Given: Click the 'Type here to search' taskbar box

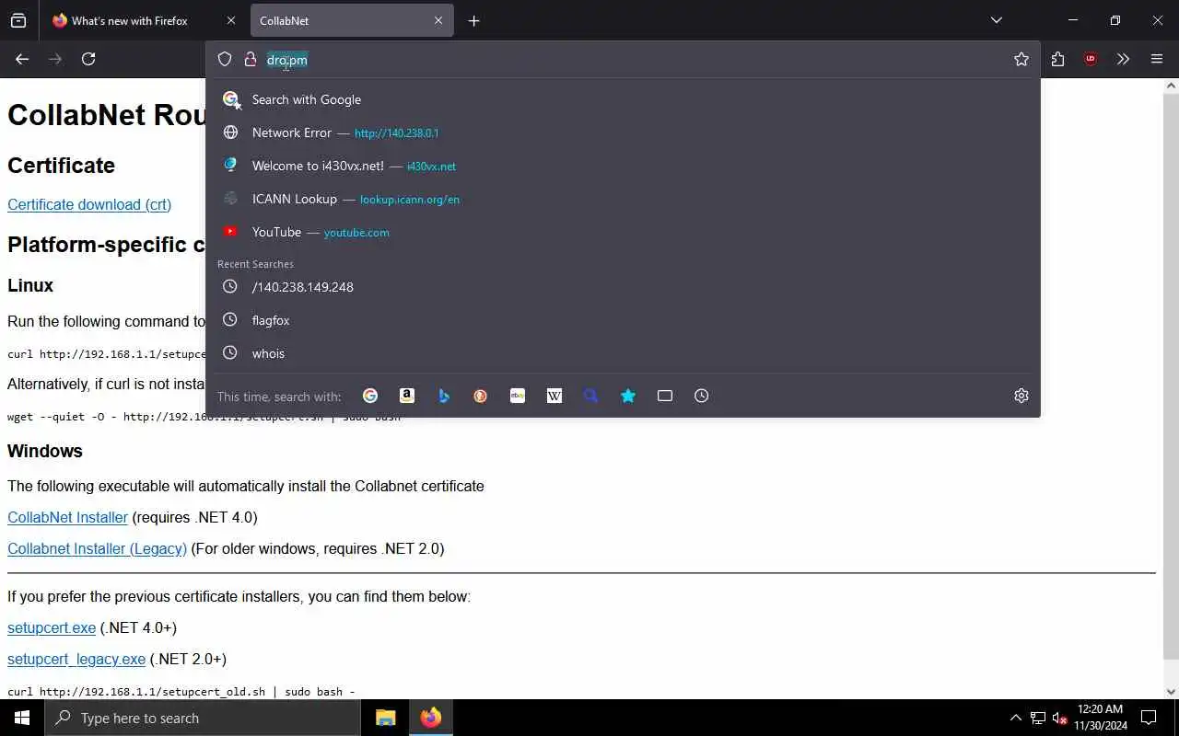Looking at the screenshot, I should click(x=203, y=718).
